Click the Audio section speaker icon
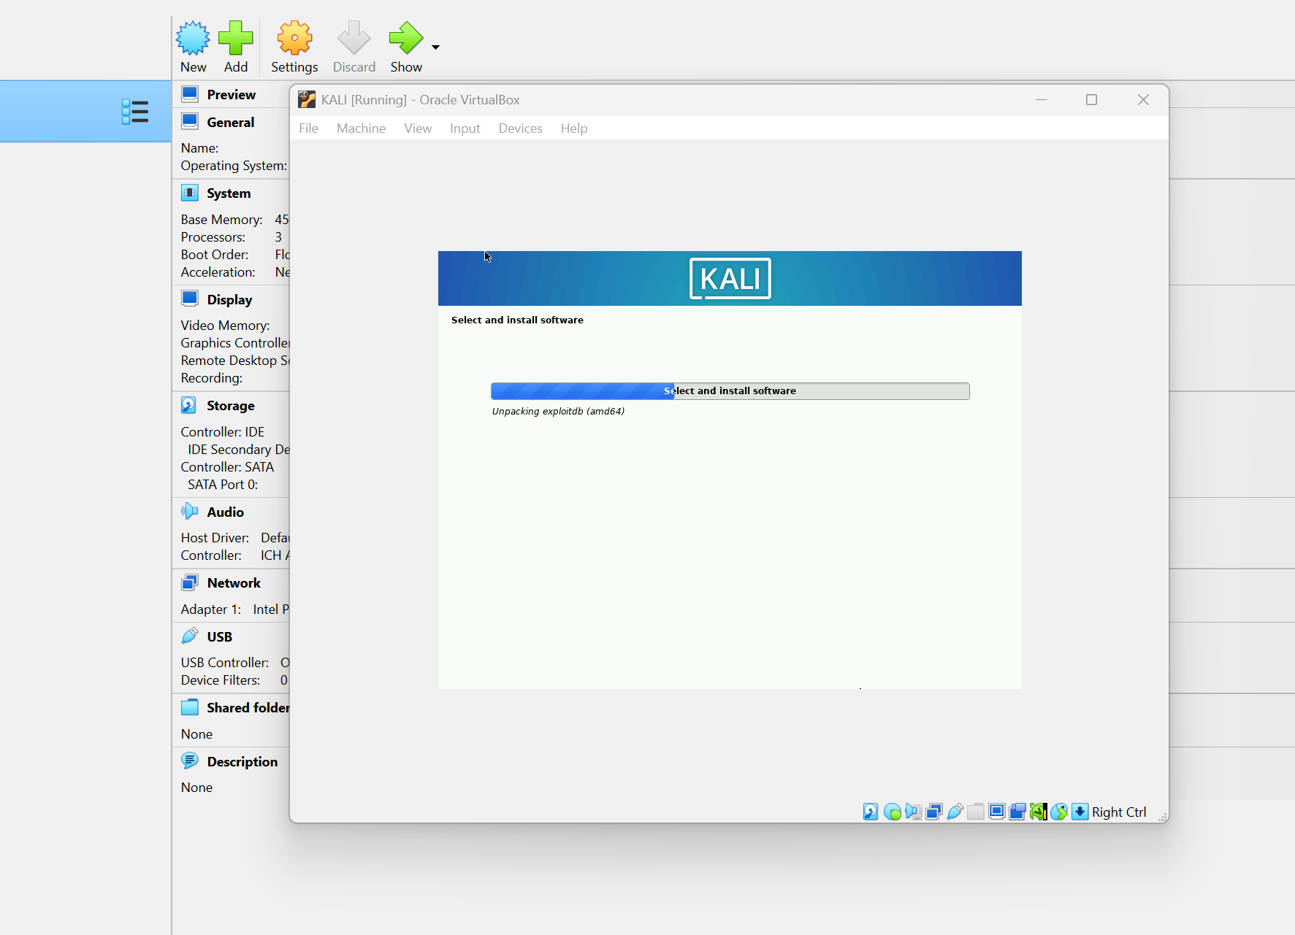 pos(190,511)
